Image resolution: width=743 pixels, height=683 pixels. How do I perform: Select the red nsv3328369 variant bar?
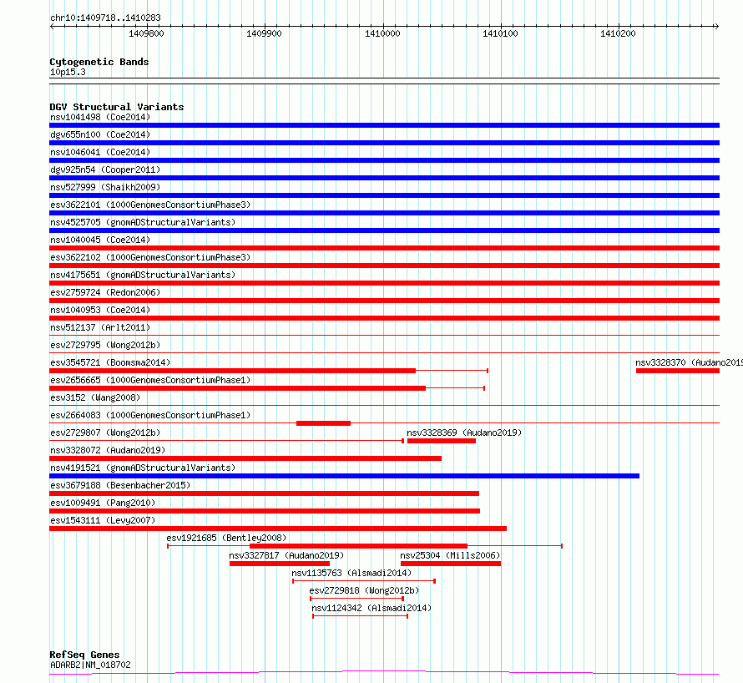441,441
